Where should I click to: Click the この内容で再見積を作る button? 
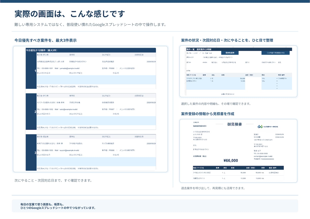point(275,53)
